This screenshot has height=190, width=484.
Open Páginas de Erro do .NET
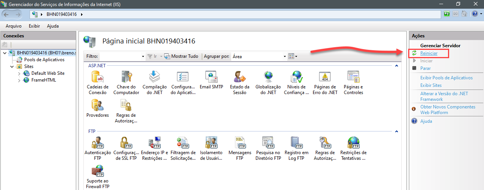click(x=325, y=82)
